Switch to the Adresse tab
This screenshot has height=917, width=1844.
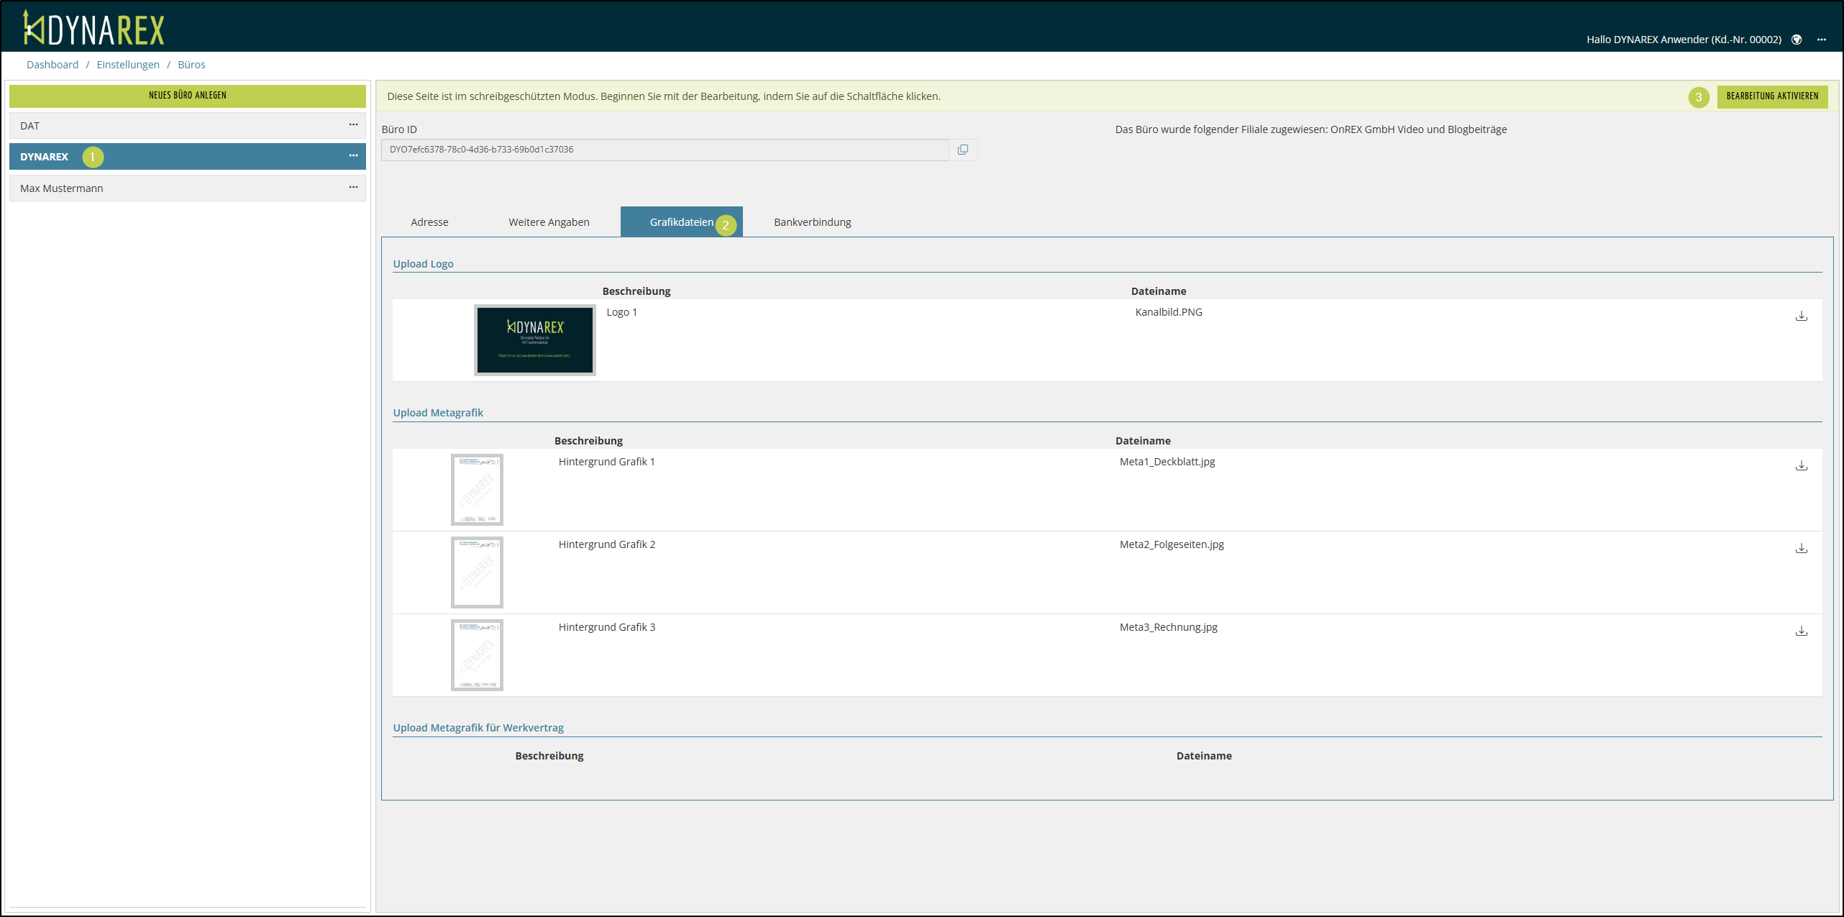click(429, 222)
